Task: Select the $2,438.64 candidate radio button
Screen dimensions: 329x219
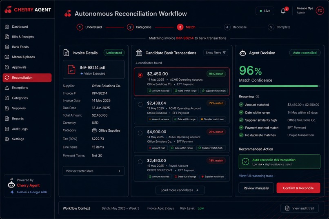Action: [140, 104]
